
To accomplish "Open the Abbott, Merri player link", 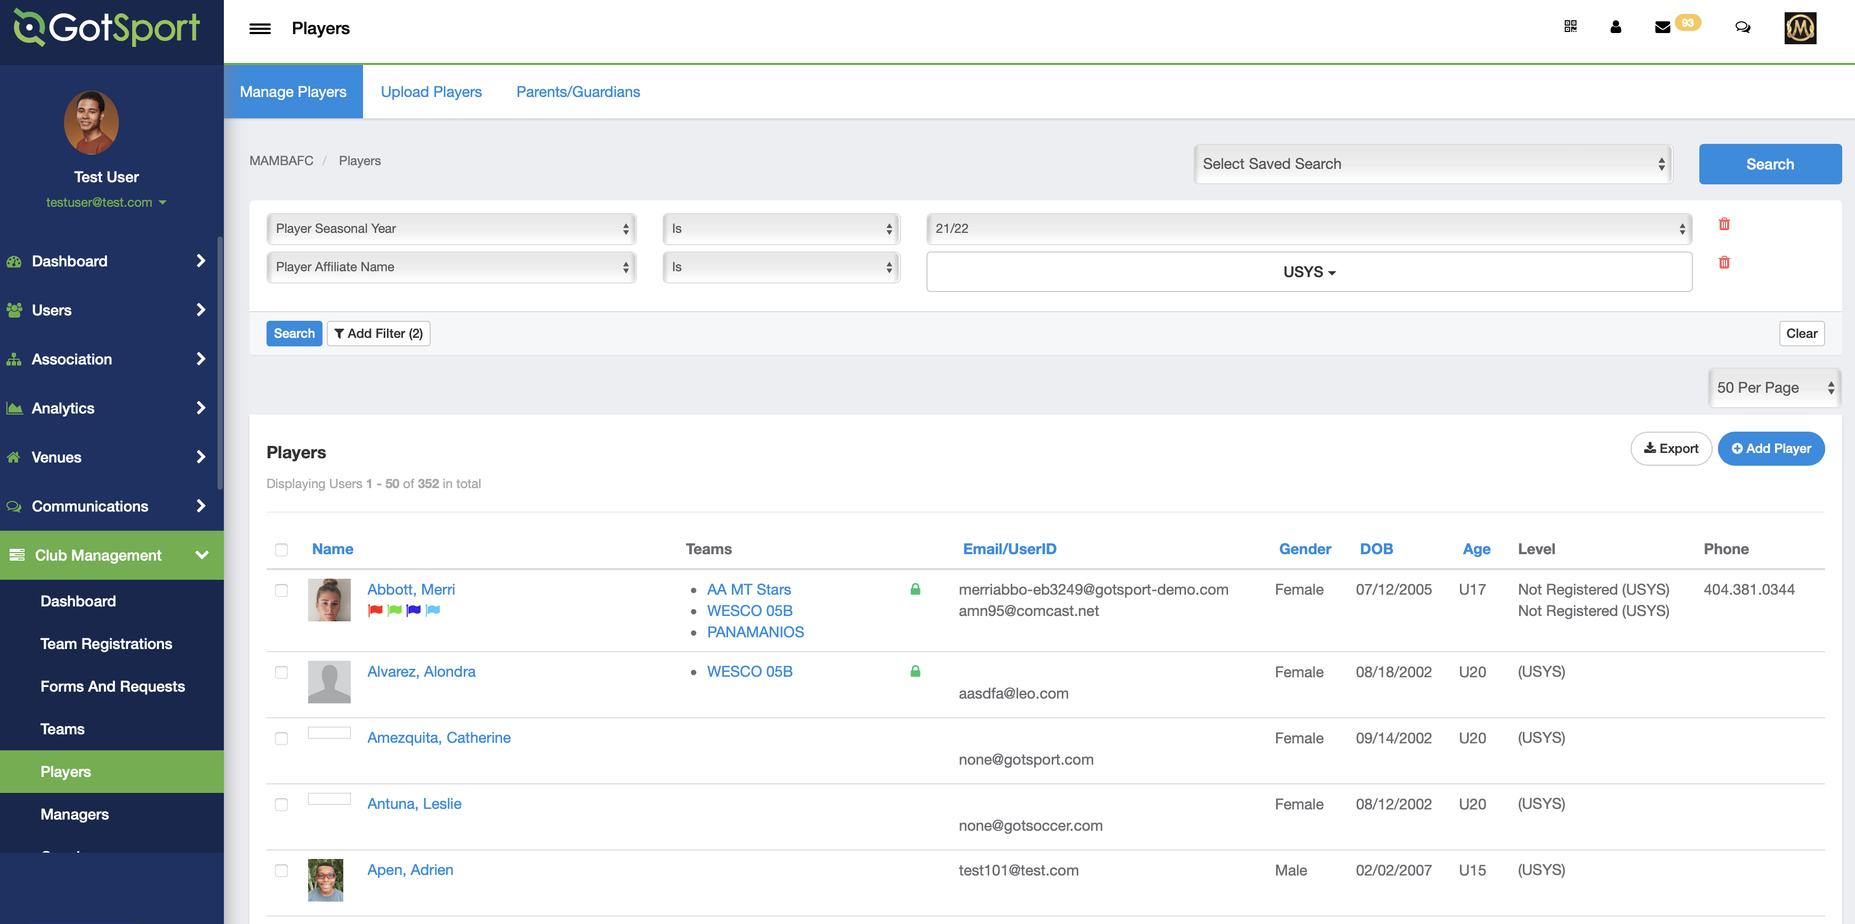I will (411, 589).
